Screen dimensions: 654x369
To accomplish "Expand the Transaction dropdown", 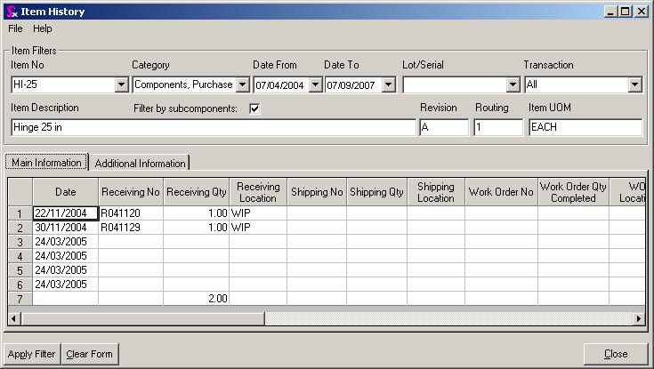I will [634, 85].
